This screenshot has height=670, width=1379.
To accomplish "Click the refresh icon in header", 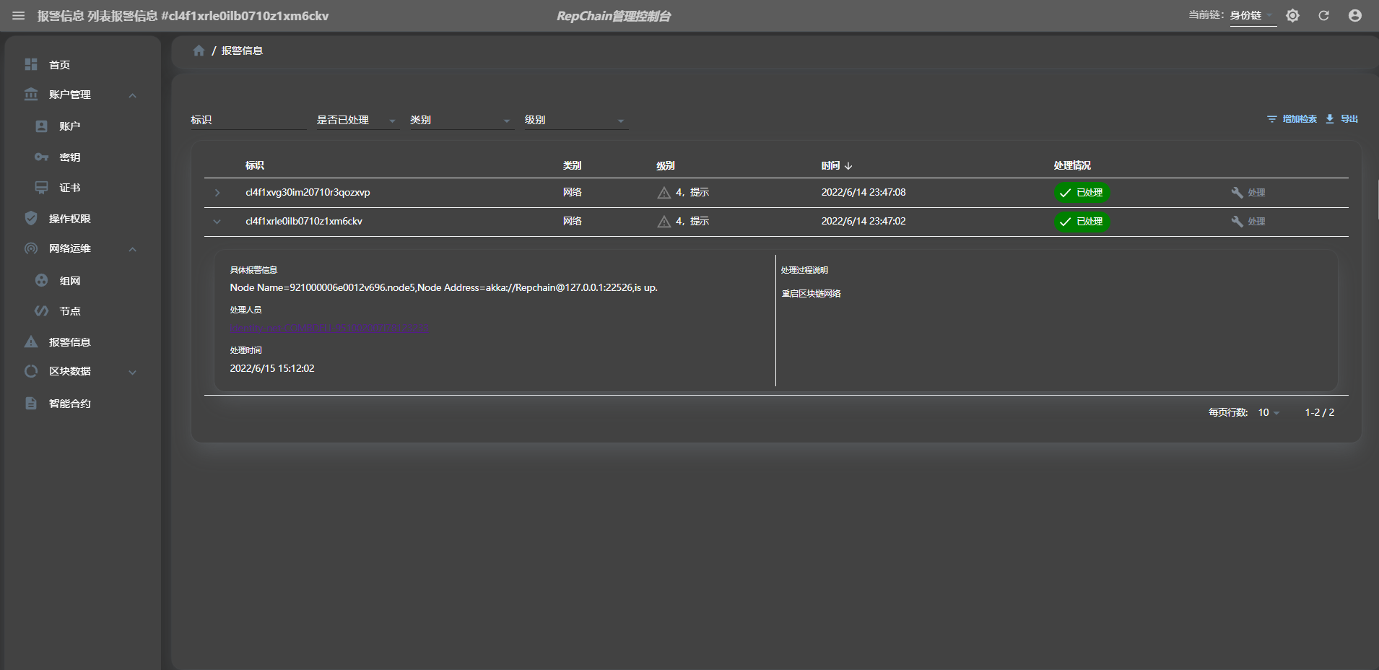I will 1323,16.
